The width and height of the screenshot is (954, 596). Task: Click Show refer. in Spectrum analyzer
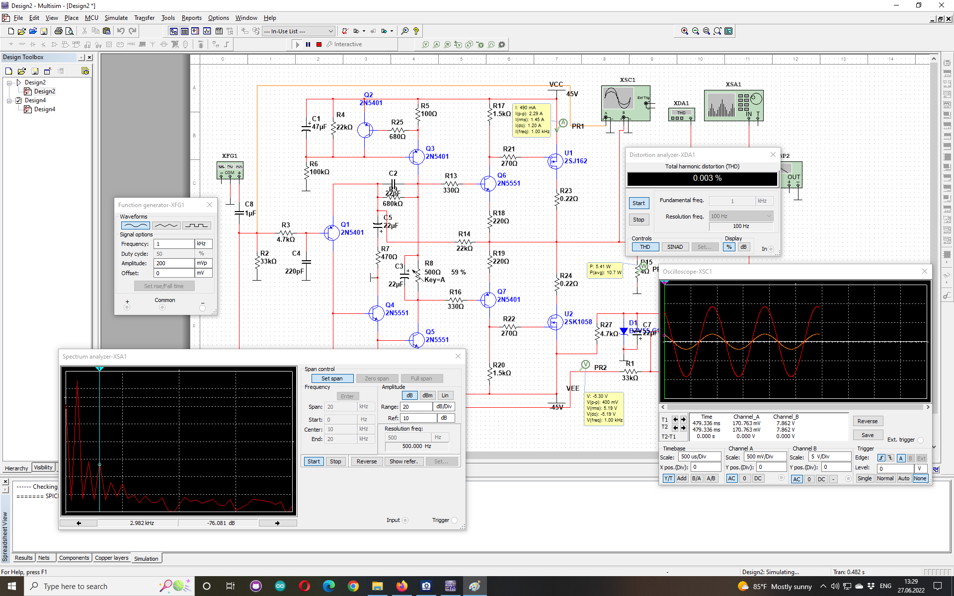point(403,461)
